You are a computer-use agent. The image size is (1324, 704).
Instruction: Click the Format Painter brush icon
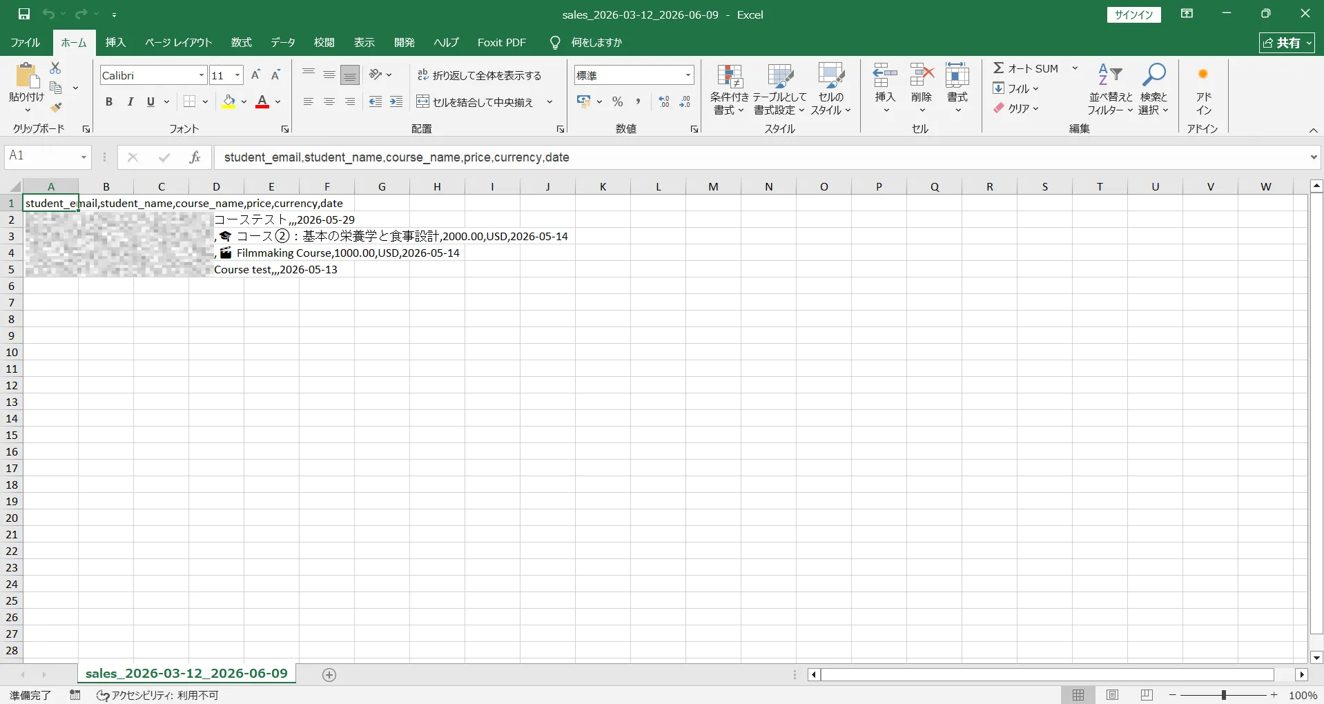(57, 107)
